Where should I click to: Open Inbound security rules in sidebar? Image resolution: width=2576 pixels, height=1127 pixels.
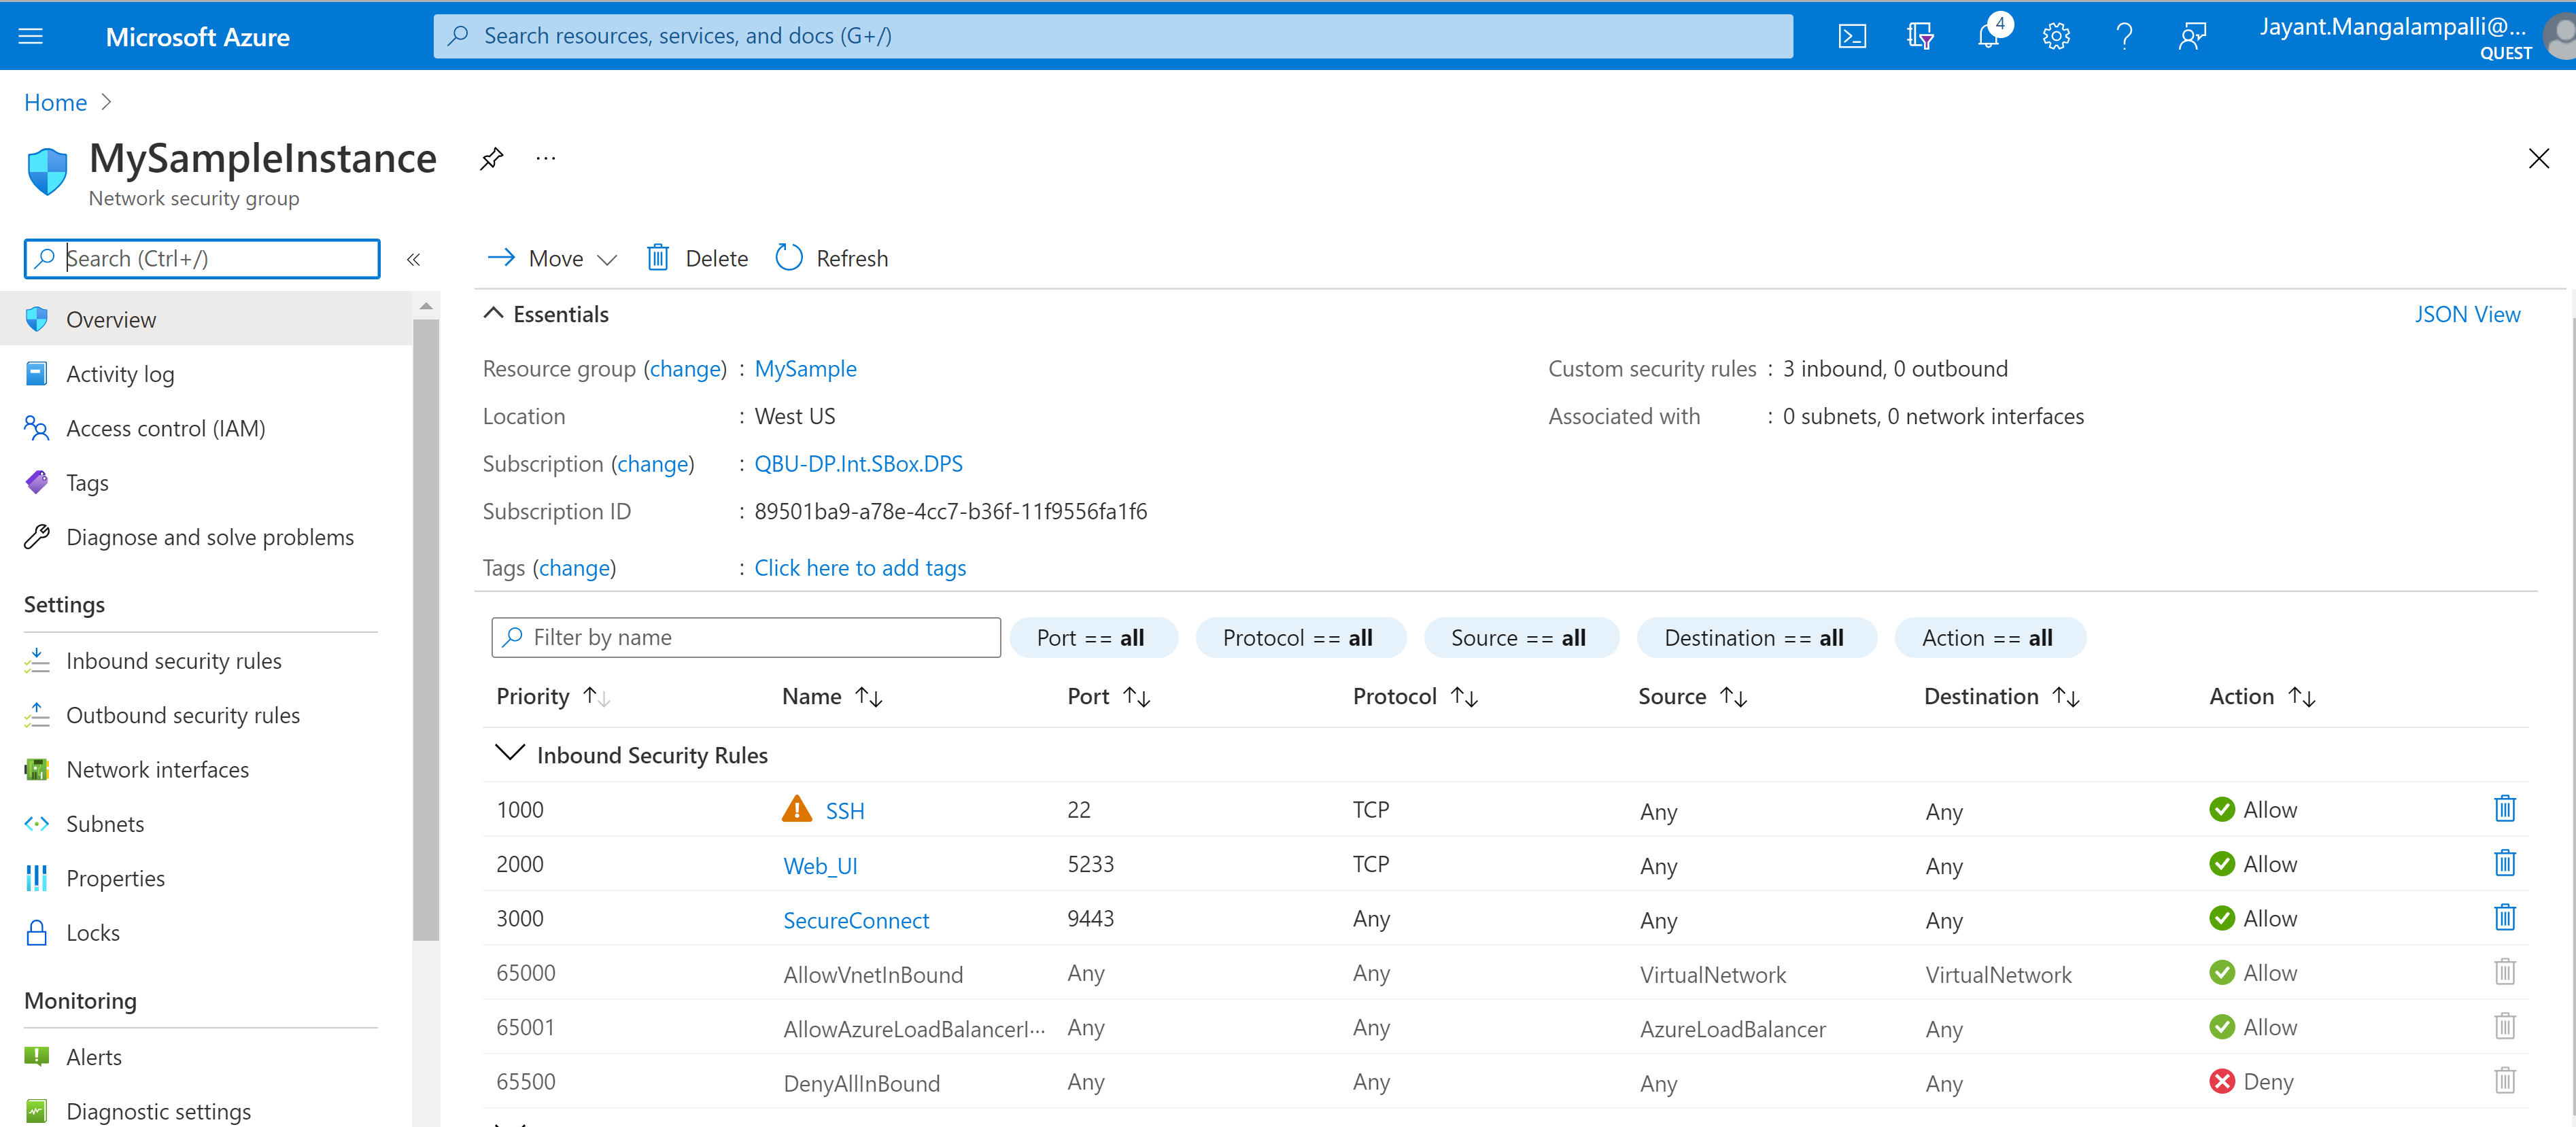pos(173,661)
